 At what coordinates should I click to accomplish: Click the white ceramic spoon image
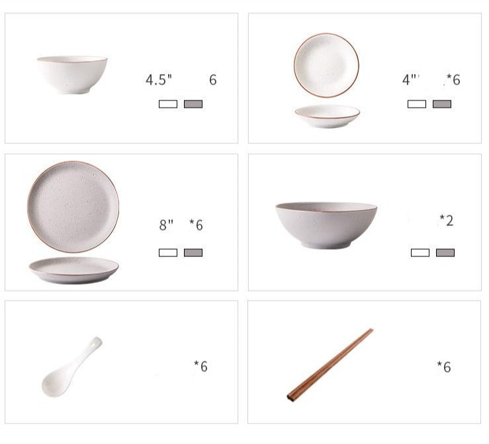[71, 367]
